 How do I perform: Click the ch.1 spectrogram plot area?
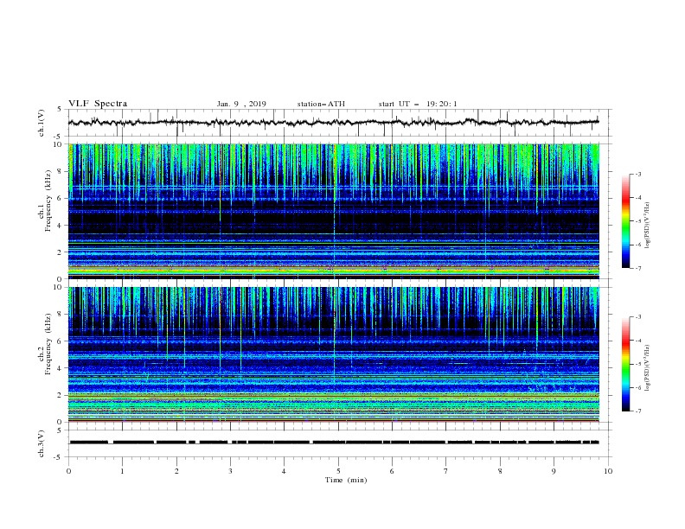coord(334,211)
